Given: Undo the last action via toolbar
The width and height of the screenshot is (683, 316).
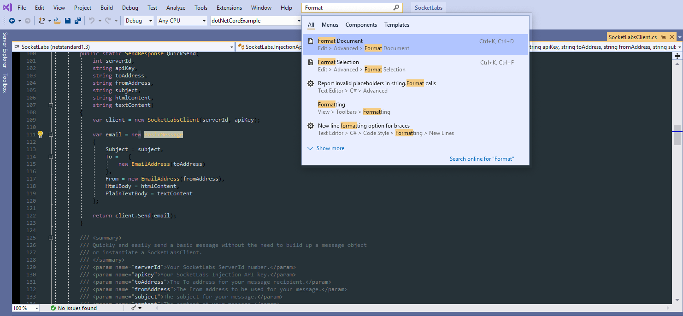Looking at the screenshot, I should pos(91,21).
